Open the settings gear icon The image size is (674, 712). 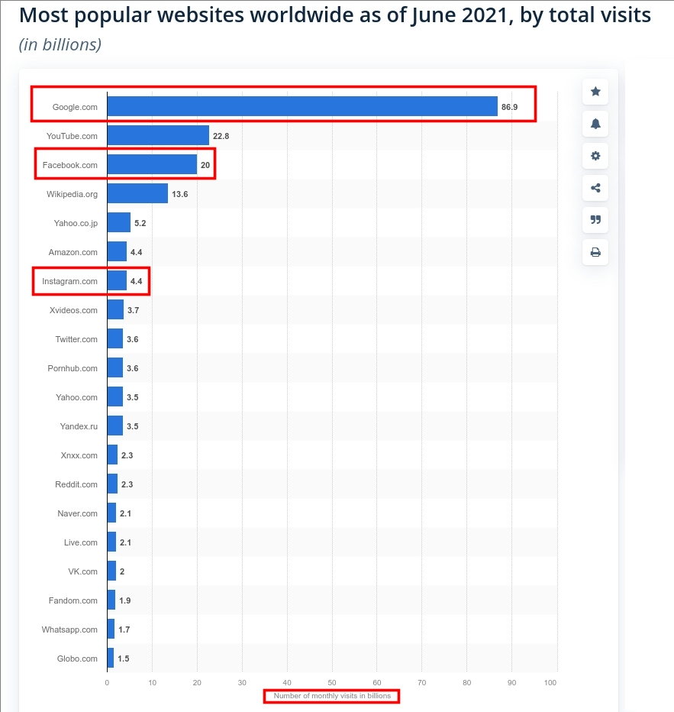[x=595, y=156]
